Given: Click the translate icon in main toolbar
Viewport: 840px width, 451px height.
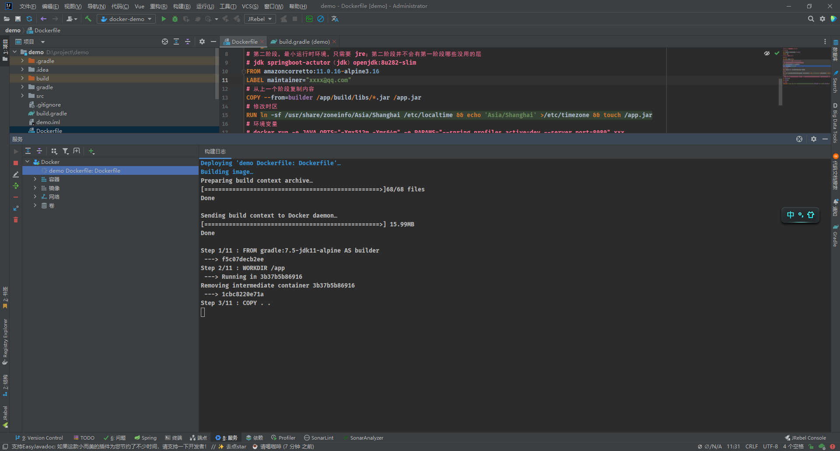Looking at the screenshot, I should coord(335,19).
